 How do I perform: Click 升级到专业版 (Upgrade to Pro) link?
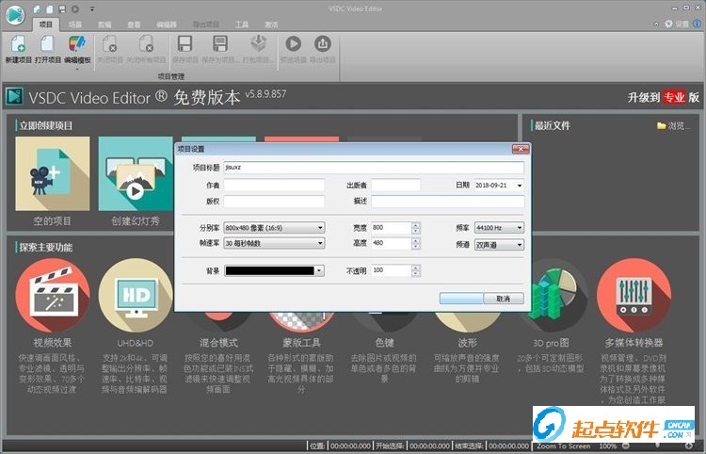(x=664, y=97)
